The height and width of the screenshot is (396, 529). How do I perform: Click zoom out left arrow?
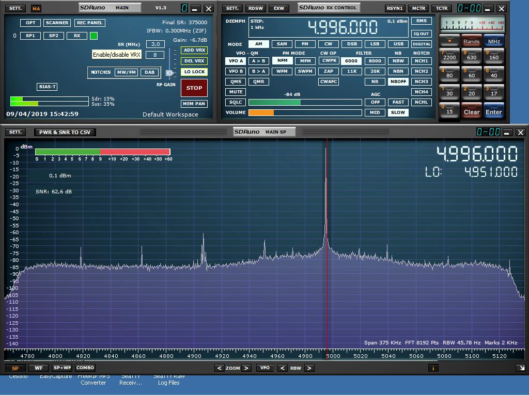[x=219, y=368]
